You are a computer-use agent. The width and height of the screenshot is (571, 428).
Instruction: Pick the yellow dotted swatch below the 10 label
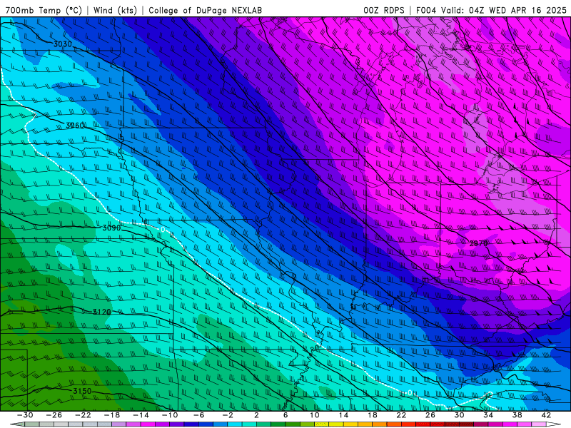[322, 424]
